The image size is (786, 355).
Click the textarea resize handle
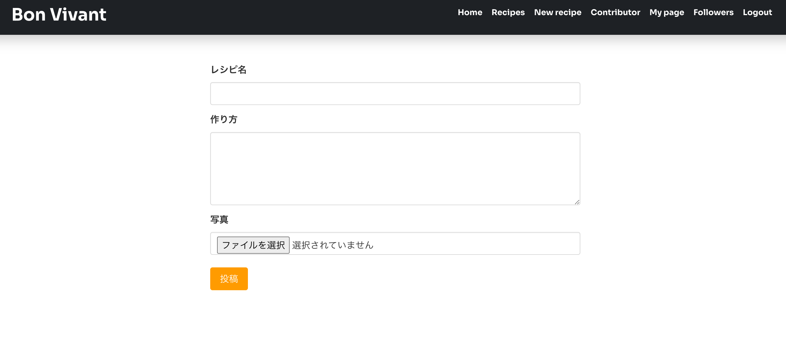[578, 202]
